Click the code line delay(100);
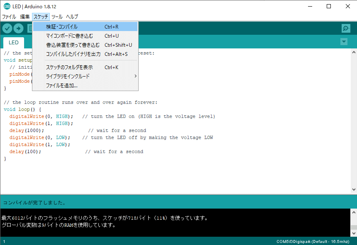The height and width of the screenshot is (245, 357). click(x=25, y=151)
